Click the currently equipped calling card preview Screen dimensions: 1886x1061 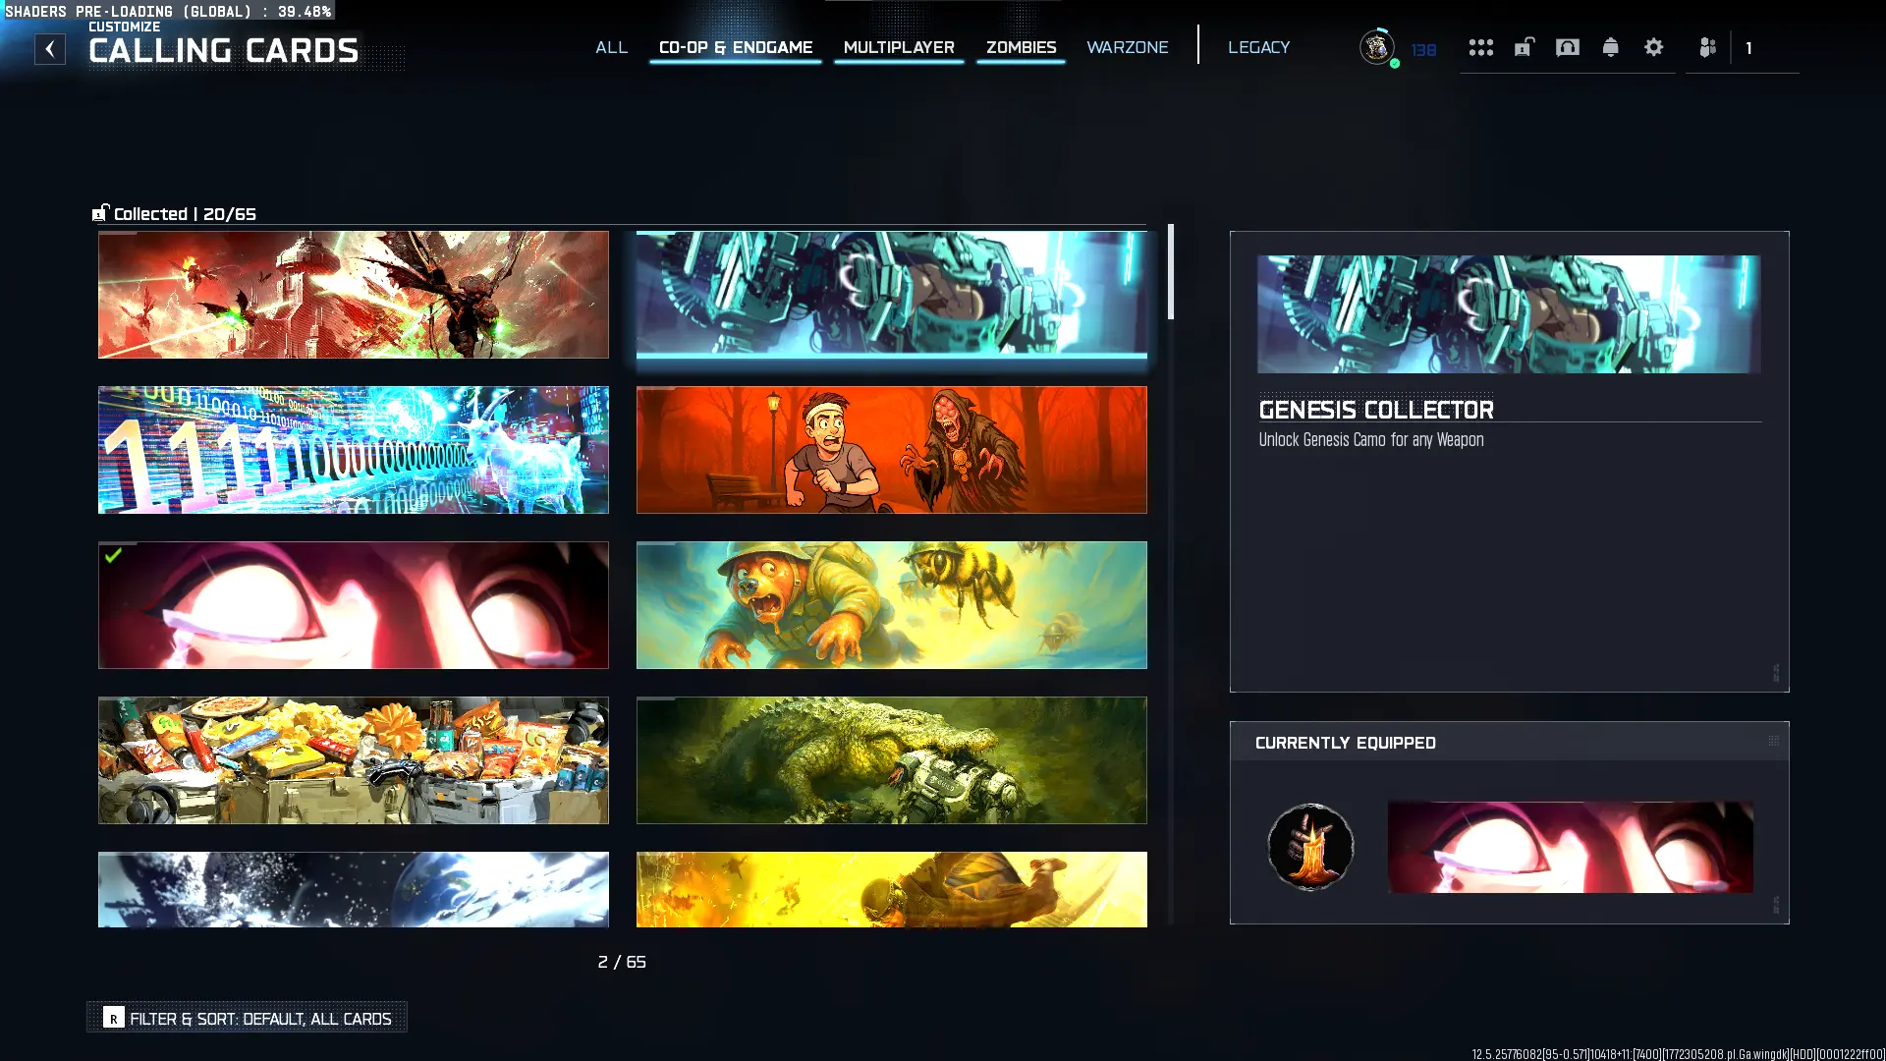1570,847
